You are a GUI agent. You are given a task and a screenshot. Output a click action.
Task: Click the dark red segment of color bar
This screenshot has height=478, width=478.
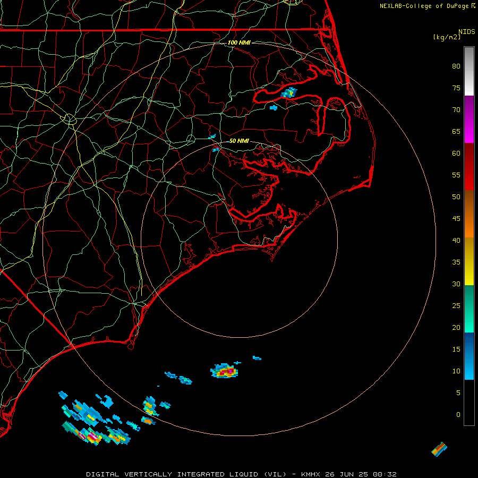click(469, 166)
